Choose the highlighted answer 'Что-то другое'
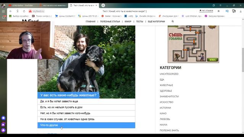244x137 pixels. pos(86,125)
